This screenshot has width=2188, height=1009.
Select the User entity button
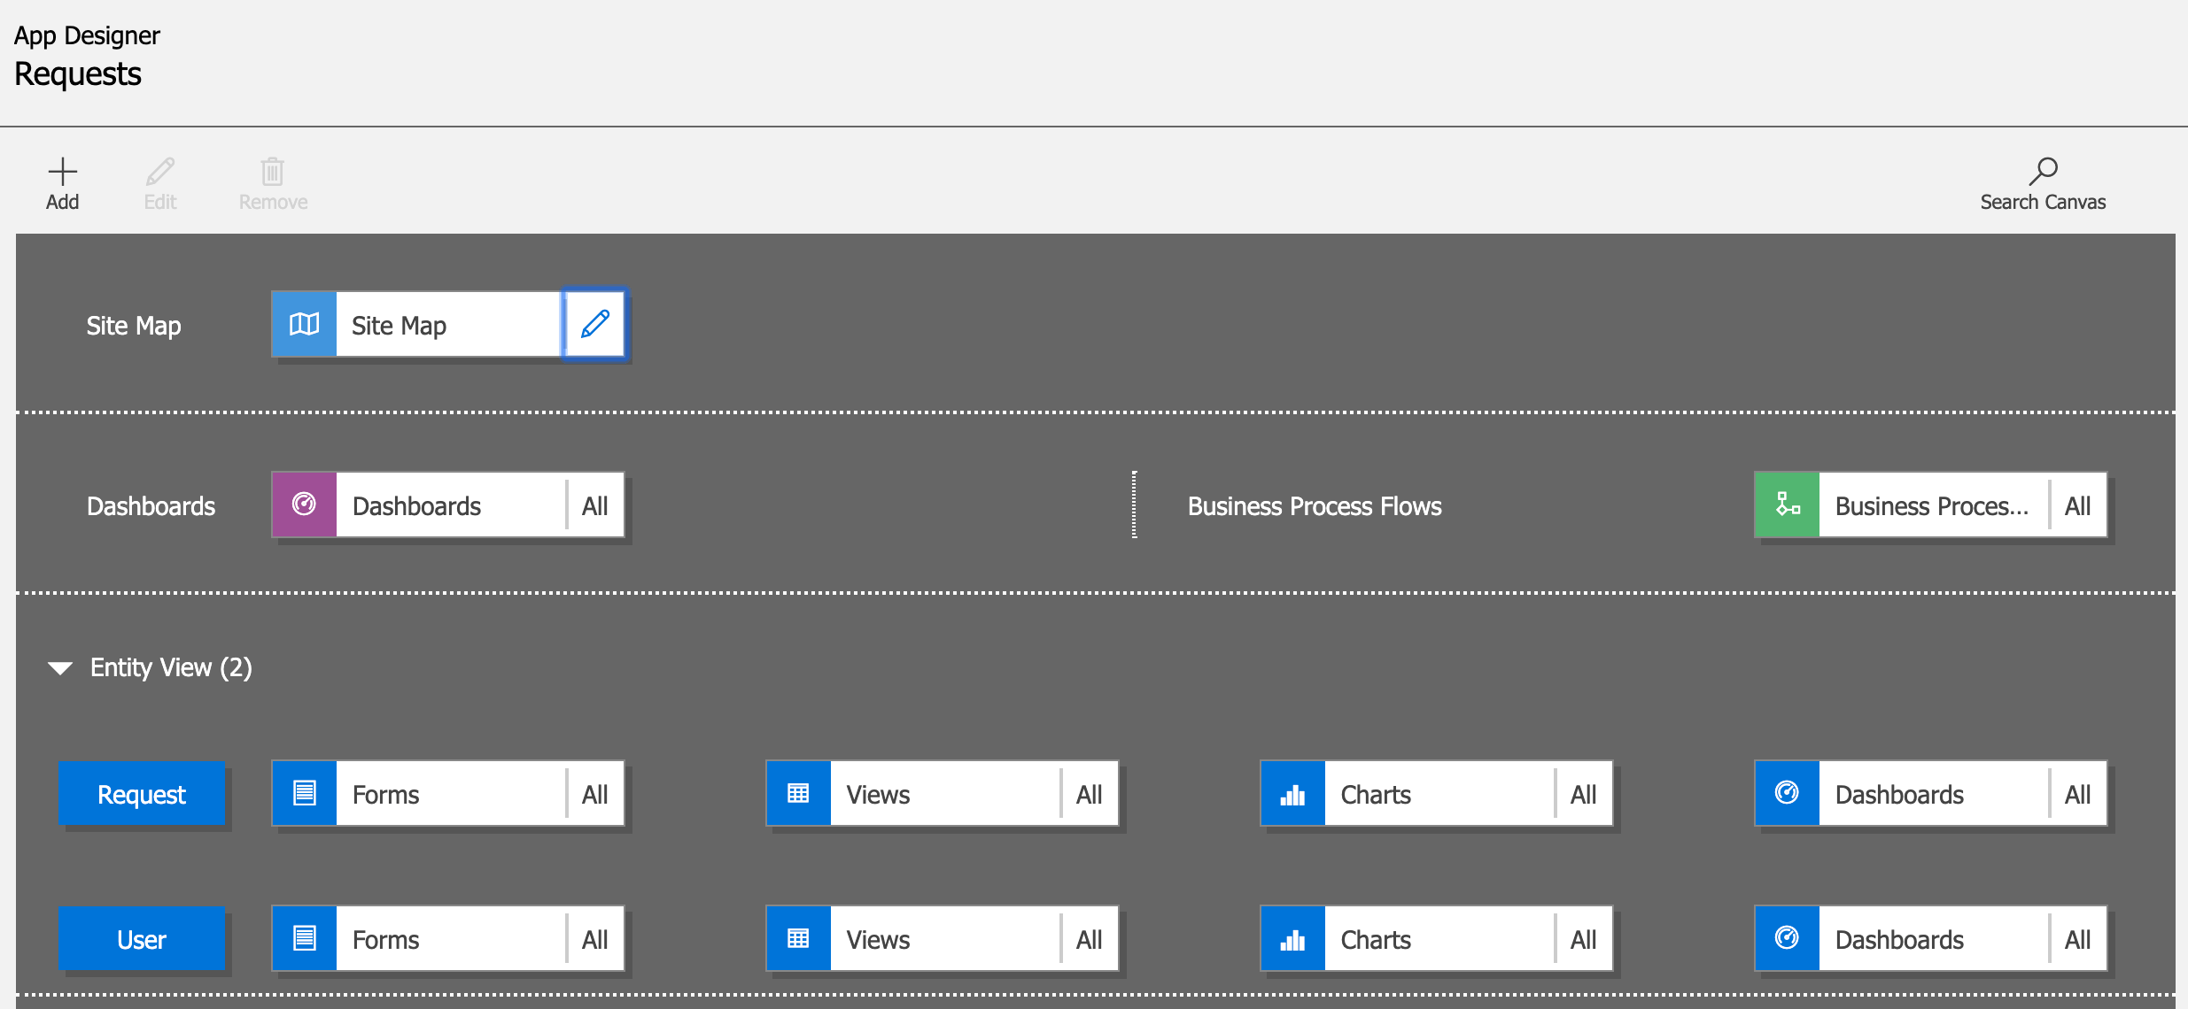click(x=141, y=939)
